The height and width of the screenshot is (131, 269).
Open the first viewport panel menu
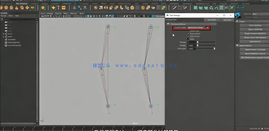(x=42, y=13)
